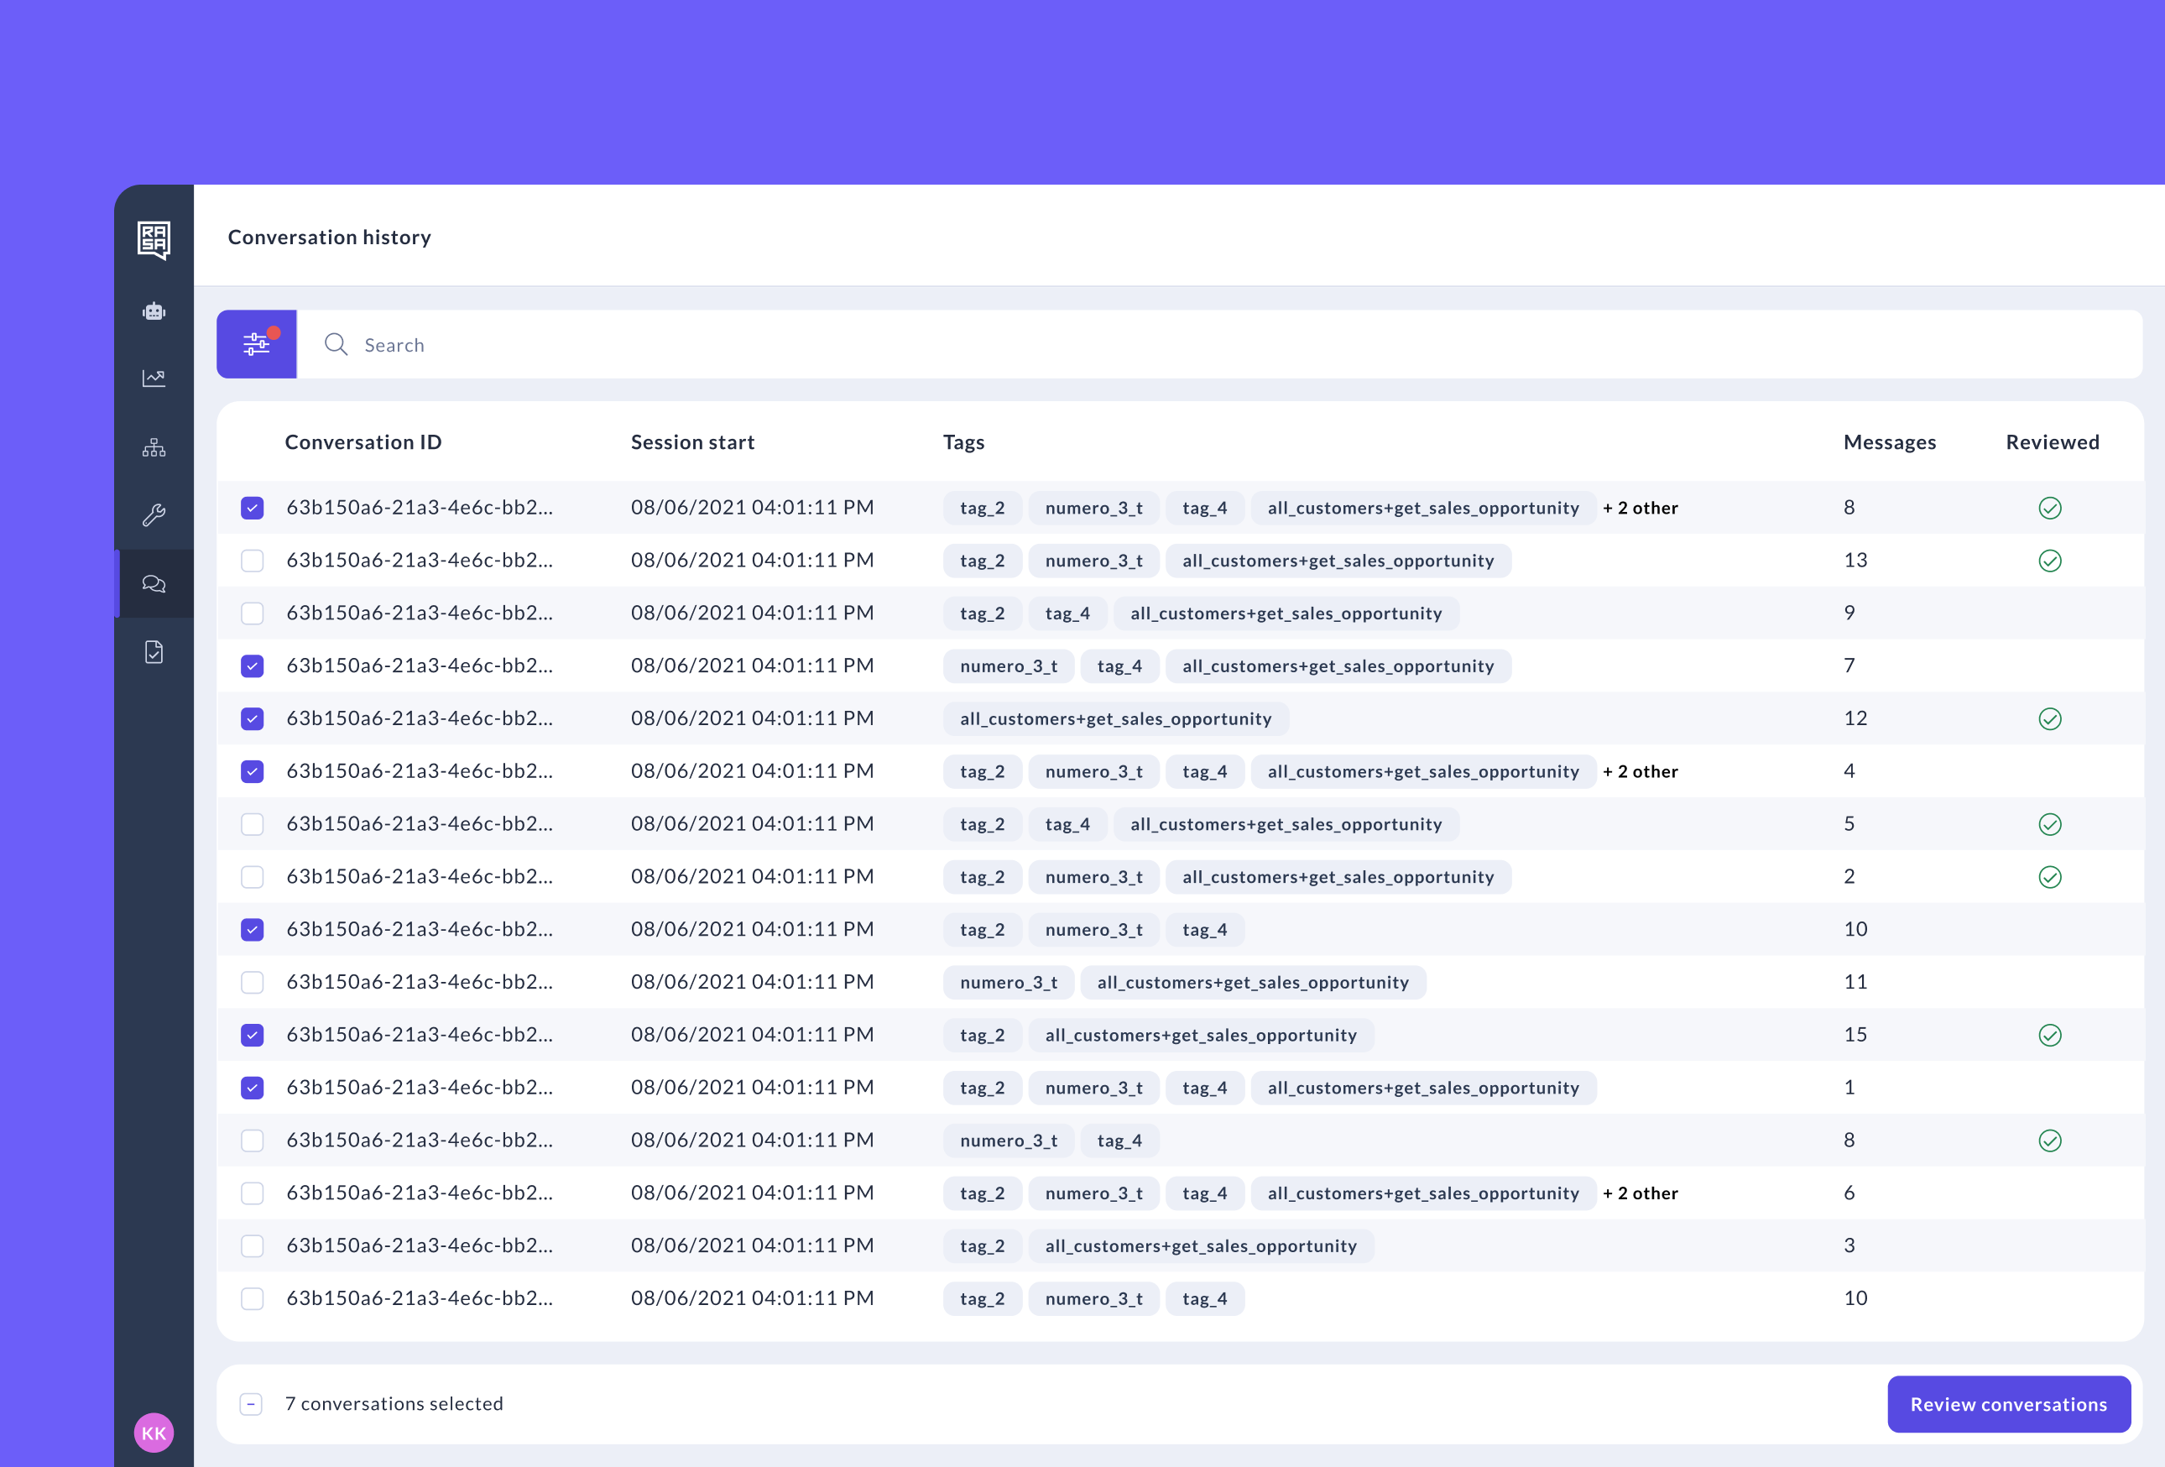Expand '+ 2 other' tags in 4-message row
2165x1467 pixels.
pos(1640,771)
